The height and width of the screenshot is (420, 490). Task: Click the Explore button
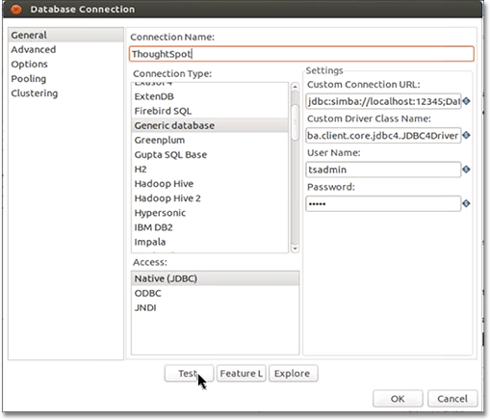coord(294,374)
